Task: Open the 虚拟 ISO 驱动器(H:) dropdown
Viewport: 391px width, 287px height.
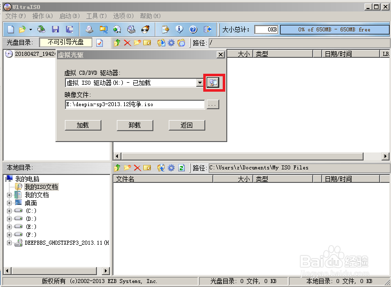Action: [200, 83]
